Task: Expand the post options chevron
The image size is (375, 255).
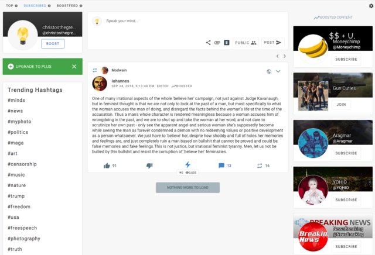Action: pos(278,71)
